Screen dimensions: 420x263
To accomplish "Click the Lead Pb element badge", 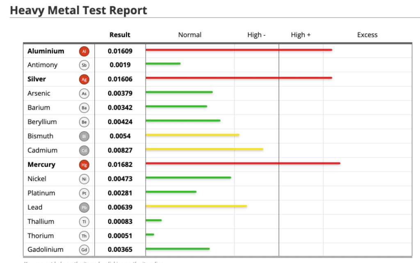I will 84,207.
